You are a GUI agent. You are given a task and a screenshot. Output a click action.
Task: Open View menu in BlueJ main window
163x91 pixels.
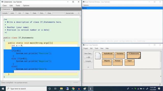102,48
